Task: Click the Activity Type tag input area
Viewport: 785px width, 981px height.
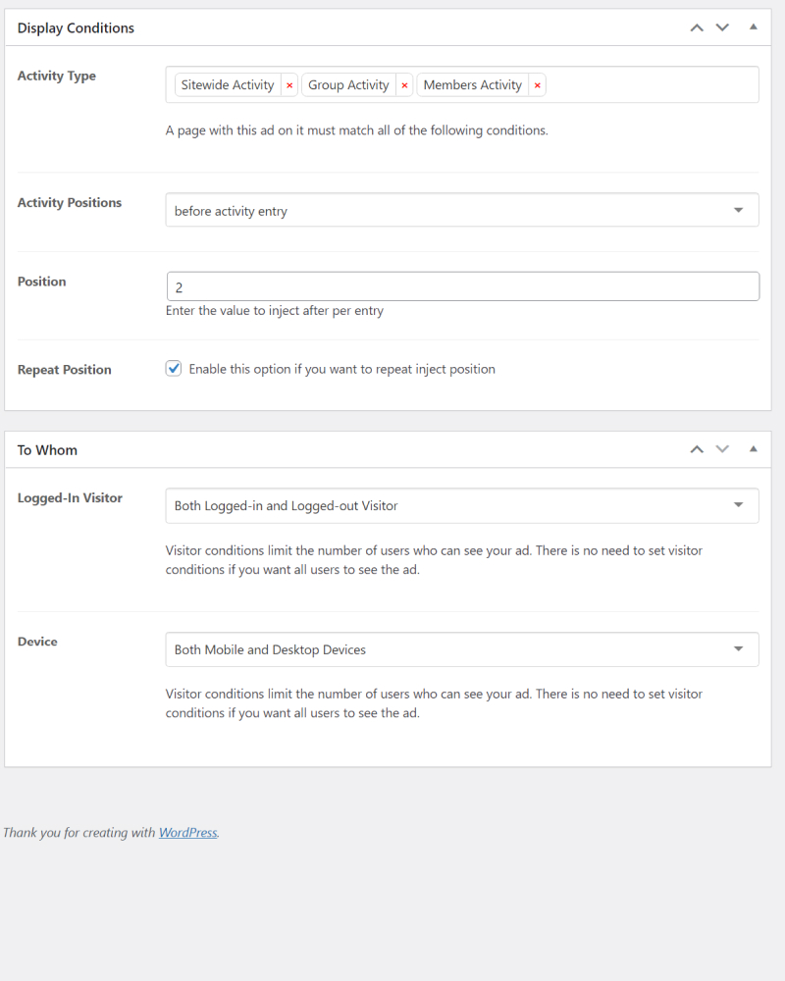Action: point(651,84)
